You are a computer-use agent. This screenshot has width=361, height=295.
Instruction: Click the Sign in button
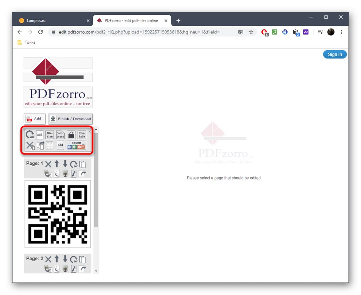tap(335, 55)
